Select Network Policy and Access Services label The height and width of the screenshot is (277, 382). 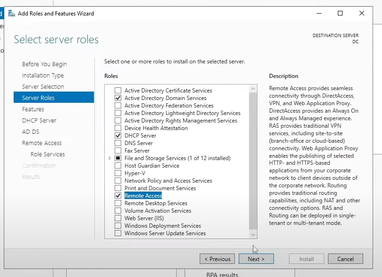[168, 181]
